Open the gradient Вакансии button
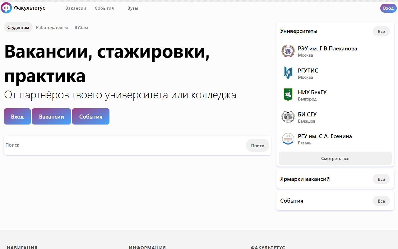 [x=52, y=116]
